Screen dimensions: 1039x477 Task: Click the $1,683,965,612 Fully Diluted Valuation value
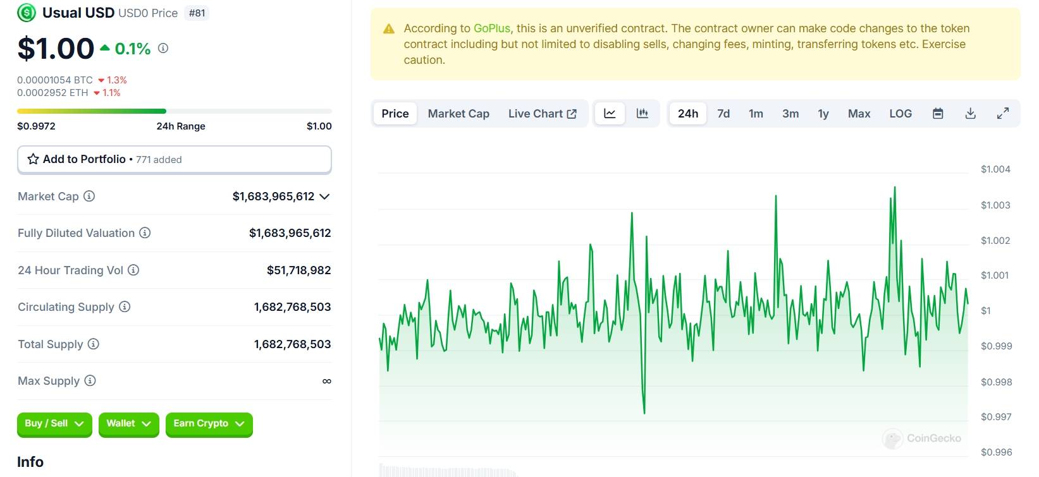click(x=290, y=233)
